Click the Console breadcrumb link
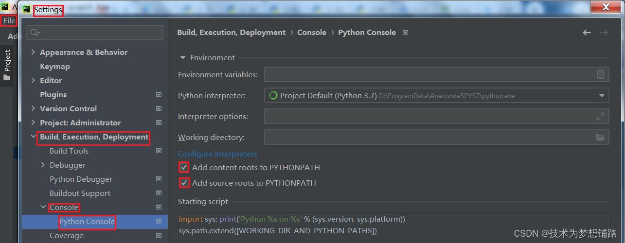The image size is (625, 243). point(311,33)
